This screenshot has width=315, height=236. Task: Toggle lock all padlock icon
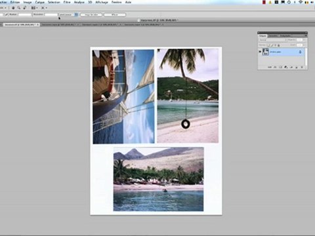tap(279, 45)
